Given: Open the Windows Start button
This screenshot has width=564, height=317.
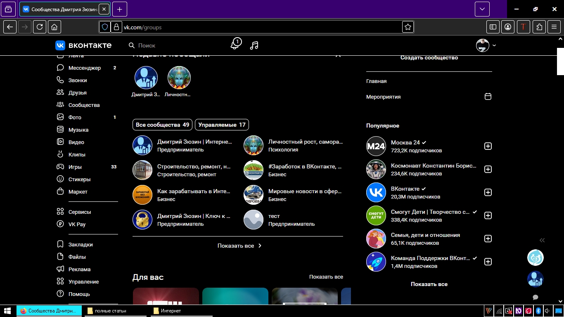Looking at the screenshot, I should [7, 310].
